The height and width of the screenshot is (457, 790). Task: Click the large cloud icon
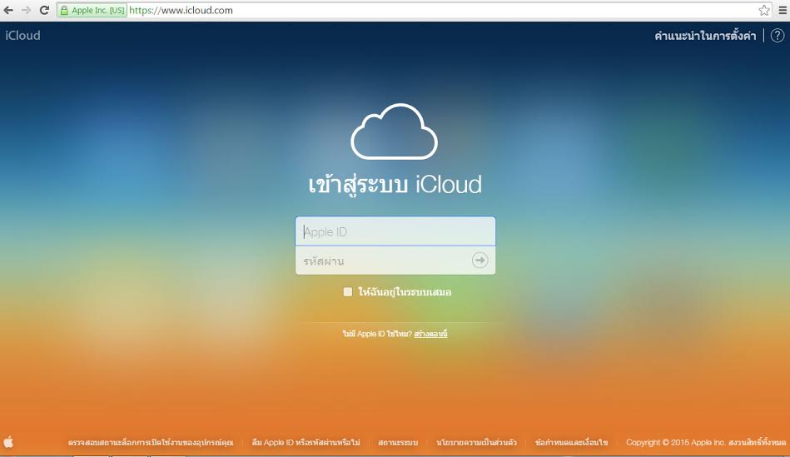pyautogui.click(x=394, y=132)
